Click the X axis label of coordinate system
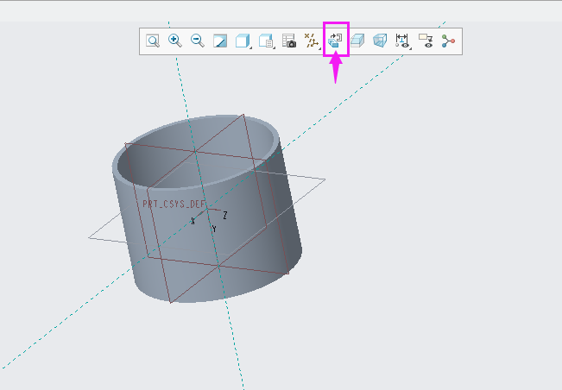 click(193, 222)
